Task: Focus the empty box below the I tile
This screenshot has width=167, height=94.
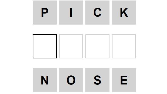Action: [x=71, y=46]
